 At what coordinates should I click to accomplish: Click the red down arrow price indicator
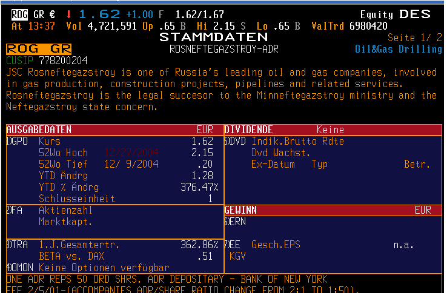(x=68, y=15)
